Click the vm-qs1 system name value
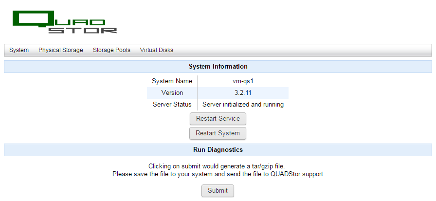436x201 pixels. pos(243,81)
